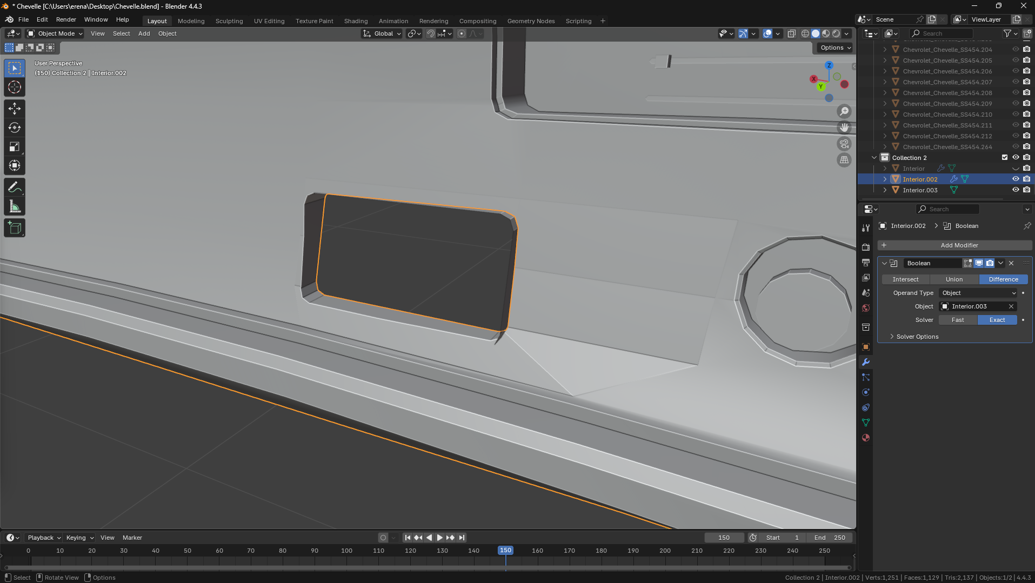1035x583 pixels.
Task: Choose the Fast solver
Action: (958, 320)
